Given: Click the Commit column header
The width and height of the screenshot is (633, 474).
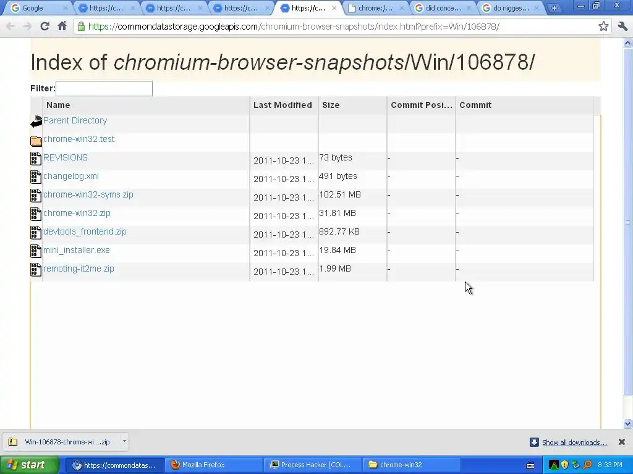Looking at the screenshot, I should [x=525, y=105].
